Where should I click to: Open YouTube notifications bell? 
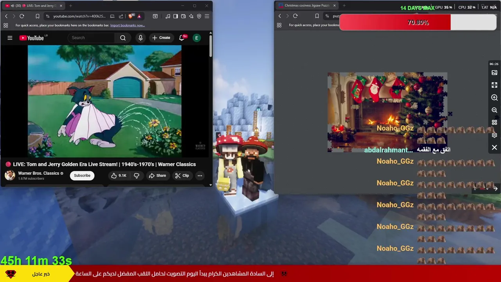click(182, 38)
